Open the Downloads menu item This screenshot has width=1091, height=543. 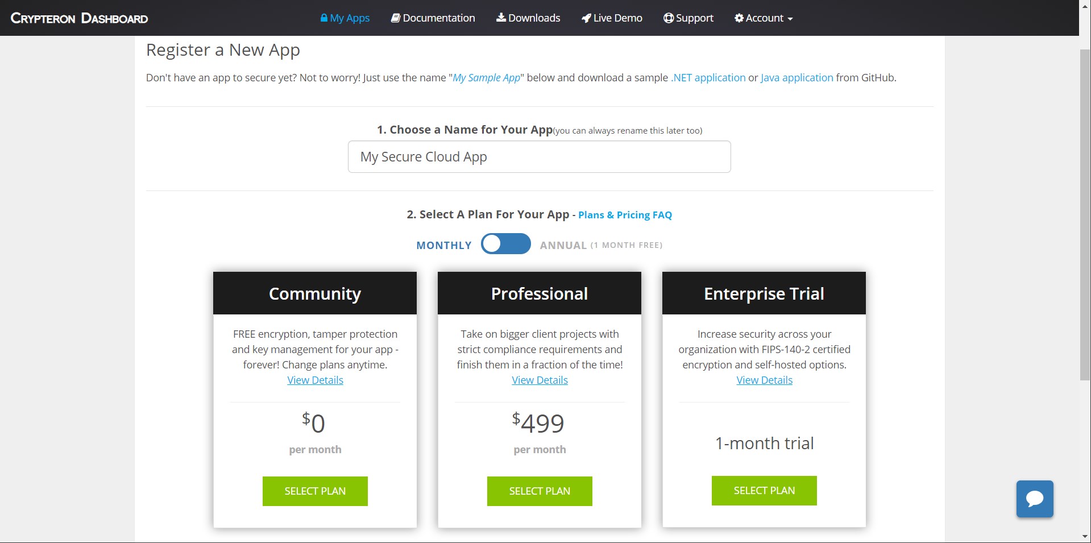click(x=534, y=18)
